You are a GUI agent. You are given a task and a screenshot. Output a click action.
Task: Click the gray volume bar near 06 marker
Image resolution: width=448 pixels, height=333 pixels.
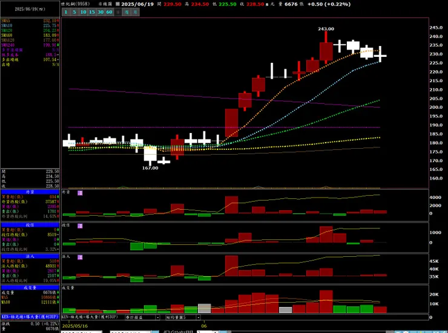click(x=204, y=308)
